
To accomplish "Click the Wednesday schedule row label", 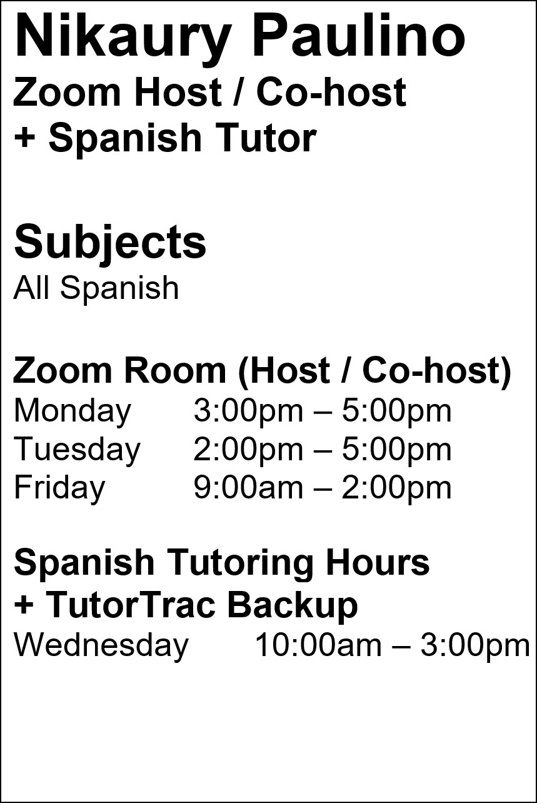I will point(101,645).
